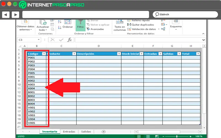This screenshot has width=221, height=138.
Task: Select cell containing X002
Action: coord(37,81)
